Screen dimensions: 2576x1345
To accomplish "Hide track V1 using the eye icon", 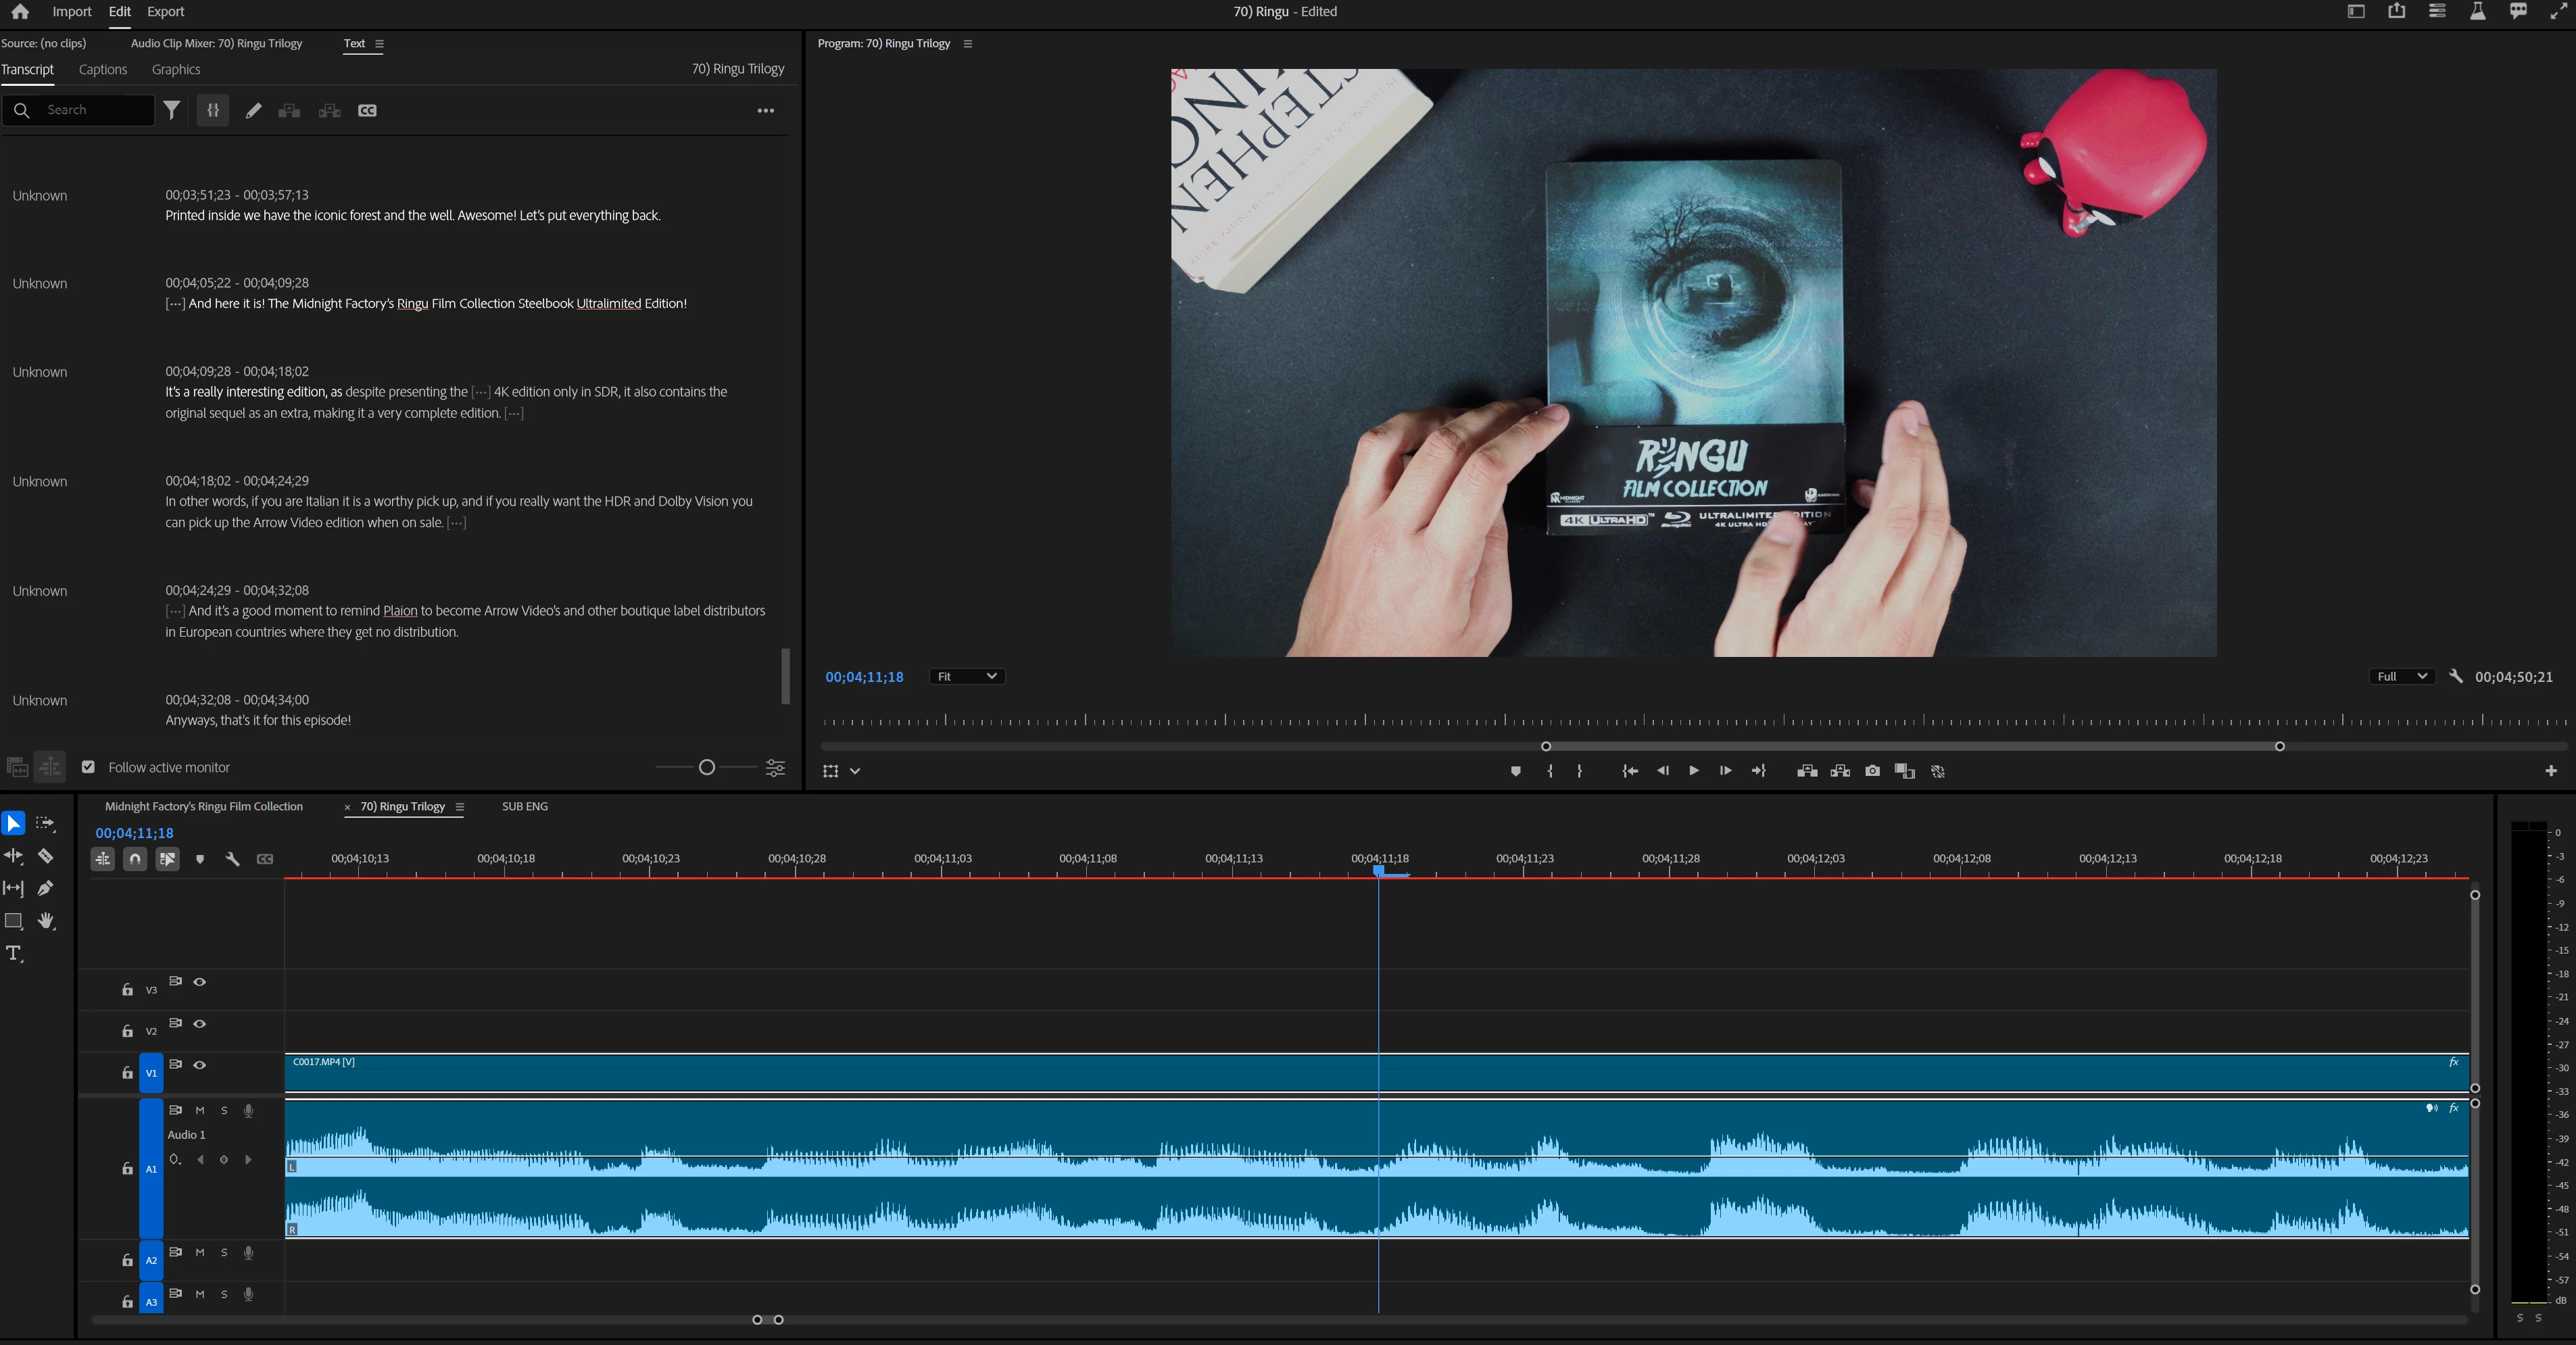I will 200,1065.
